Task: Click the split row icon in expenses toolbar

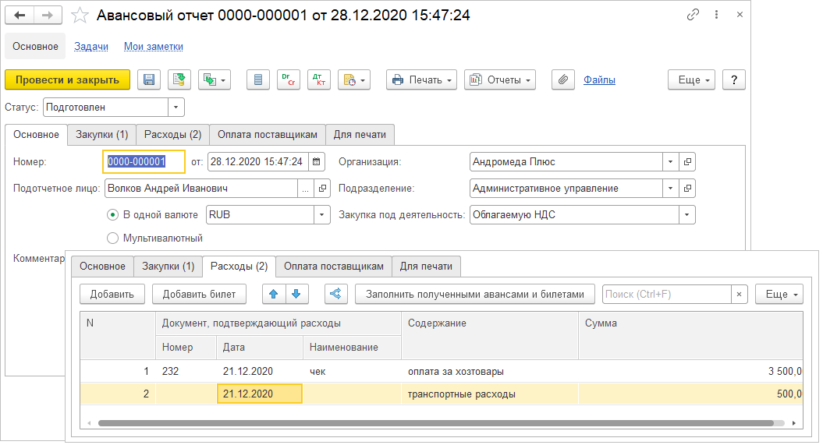Action: (x=336, y=294)
